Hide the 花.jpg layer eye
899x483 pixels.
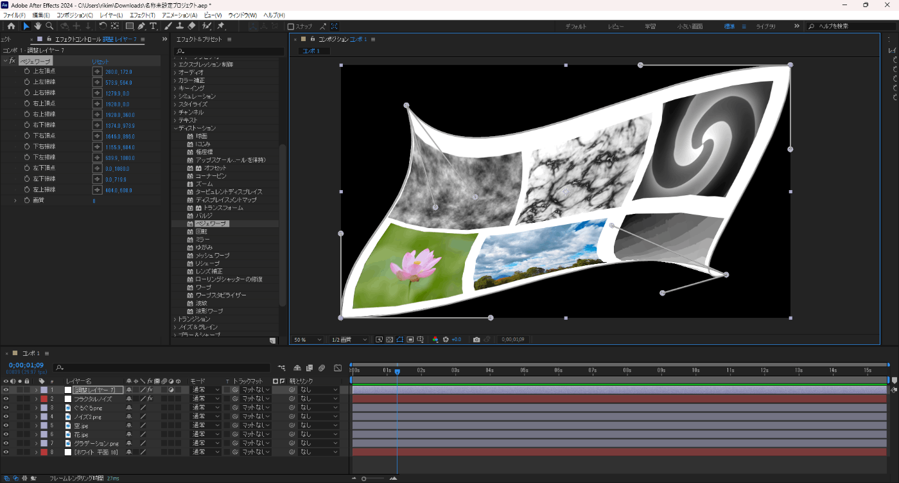tap(6, 434)
